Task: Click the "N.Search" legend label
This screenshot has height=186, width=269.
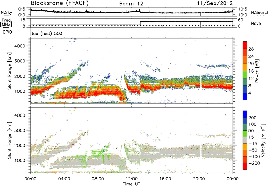Action: (260, 12)
